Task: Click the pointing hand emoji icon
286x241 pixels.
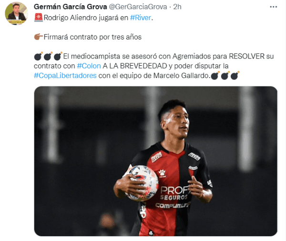Action: click(x=38, y=37)
